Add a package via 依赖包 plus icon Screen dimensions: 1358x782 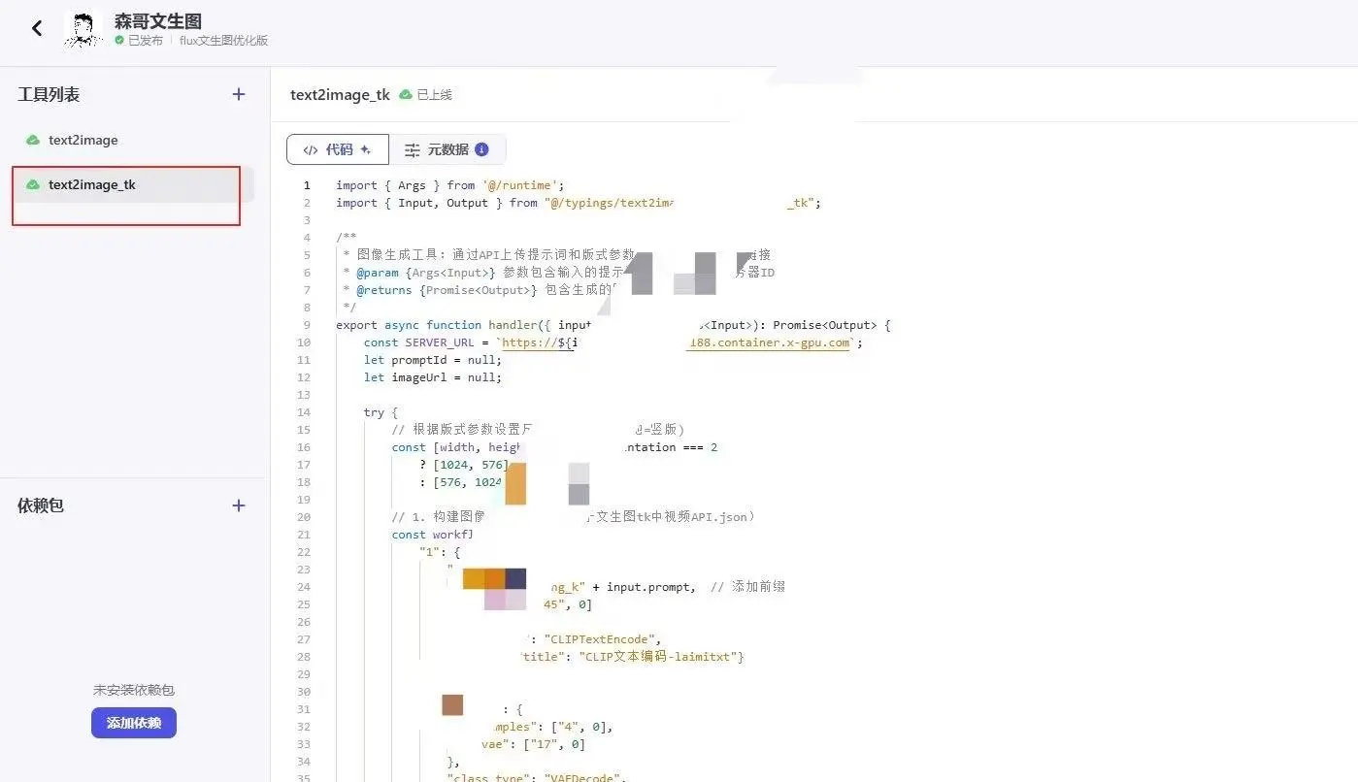pos(239,505)
